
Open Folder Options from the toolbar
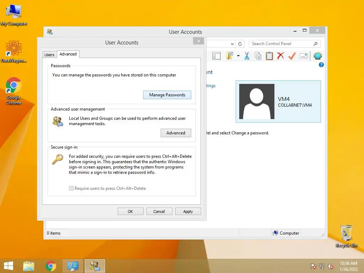pyautogui.click(x=230, y=56)
